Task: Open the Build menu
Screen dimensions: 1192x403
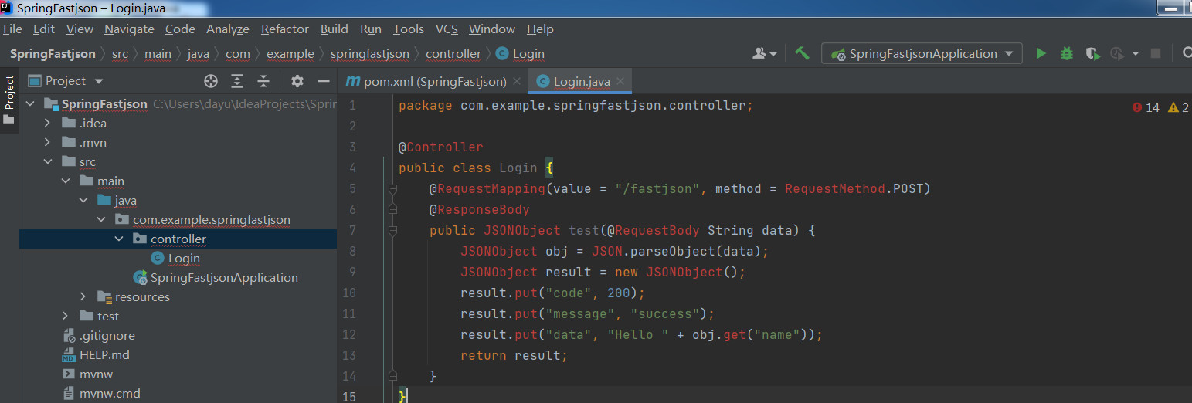Action: tap(334, 29)
